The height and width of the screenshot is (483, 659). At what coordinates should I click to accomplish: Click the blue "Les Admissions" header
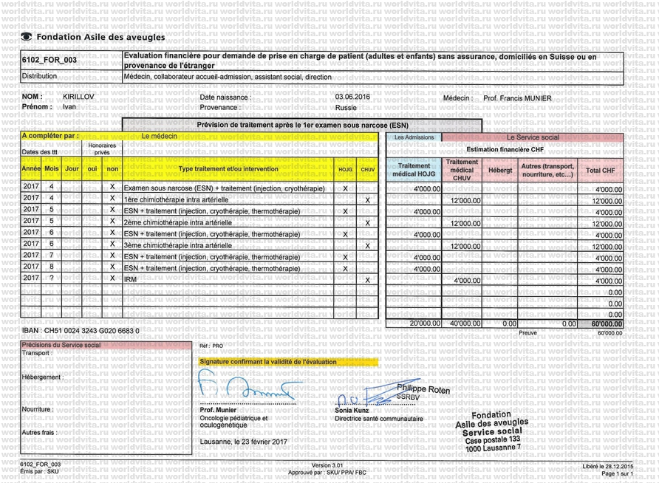coord(414,137)
